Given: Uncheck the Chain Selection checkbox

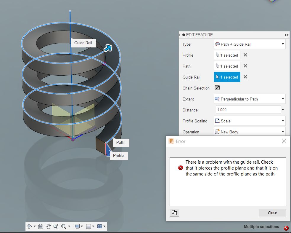Looking at the screenshot, I should (218, 87).
